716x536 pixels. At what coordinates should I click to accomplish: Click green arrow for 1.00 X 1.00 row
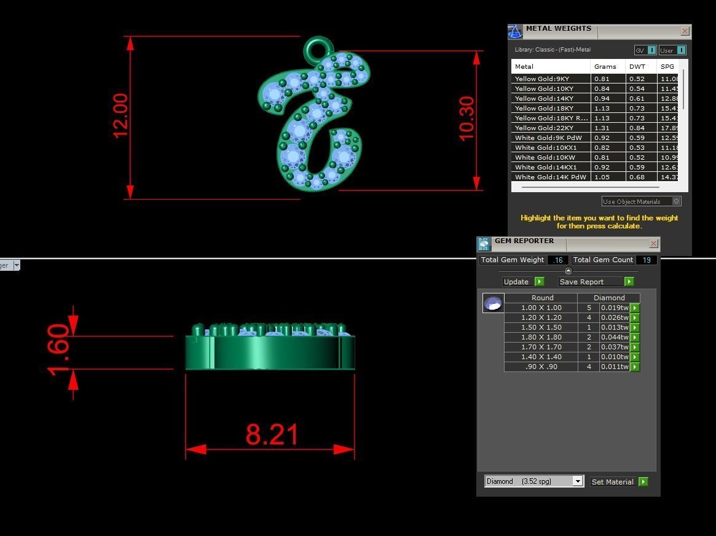point(635,308)
